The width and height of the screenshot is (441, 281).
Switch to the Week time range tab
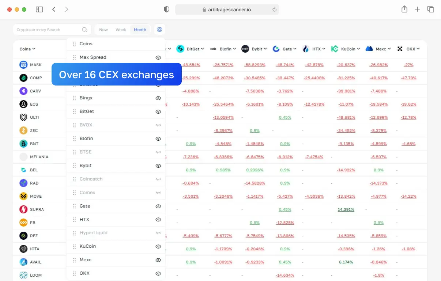point(121,30)
